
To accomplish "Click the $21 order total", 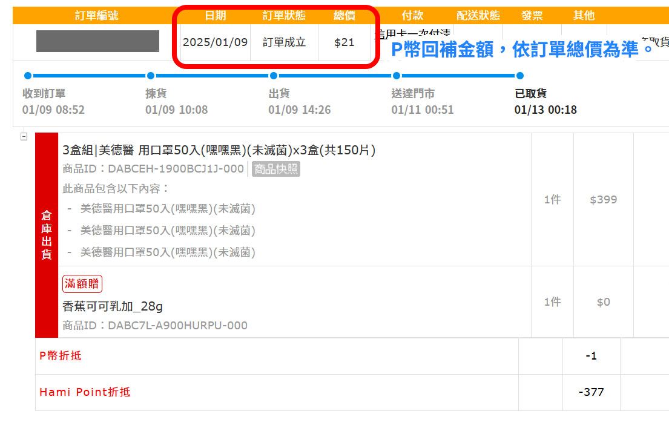I will pos(344,42).
